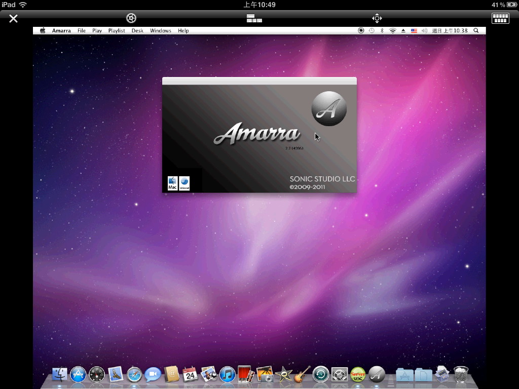Image resolution: width=519 pixels, height=389 pixels.
Task: Launch Mail from the Dock
Action: (116, 374)
